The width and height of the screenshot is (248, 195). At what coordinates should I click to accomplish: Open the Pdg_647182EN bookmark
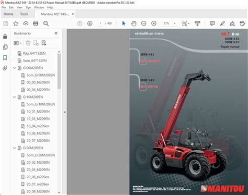coord(34,53)
